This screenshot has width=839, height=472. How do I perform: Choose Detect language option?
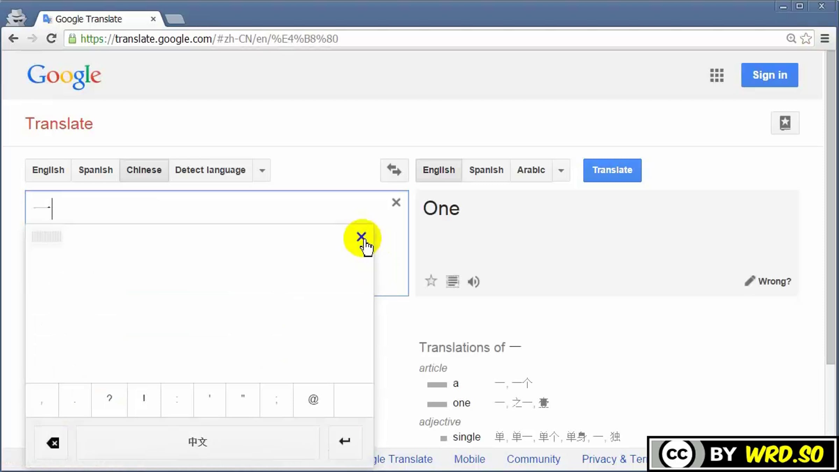(x=210, y=170)
